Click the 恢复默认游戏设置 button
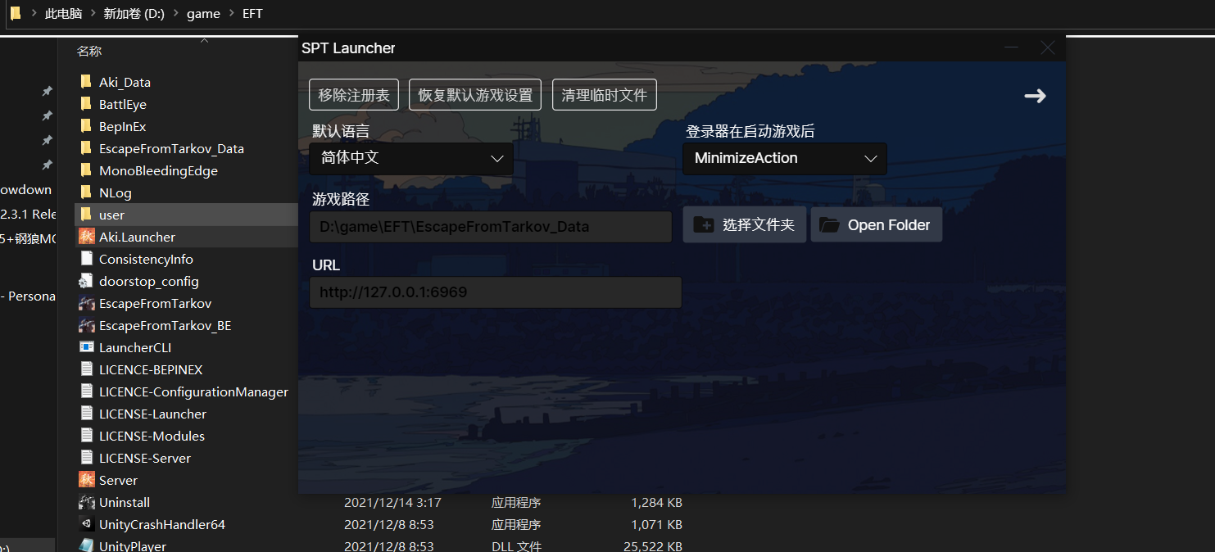This screenshot has height=552, width=1215. click(475, 95)
